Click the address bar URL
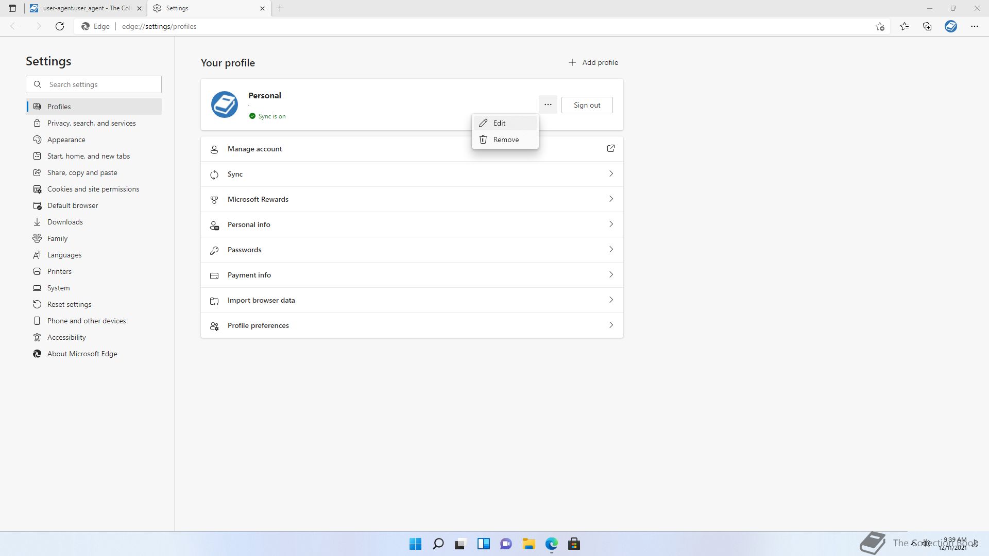This screenshot has height=556, width=989. (159, 26)
